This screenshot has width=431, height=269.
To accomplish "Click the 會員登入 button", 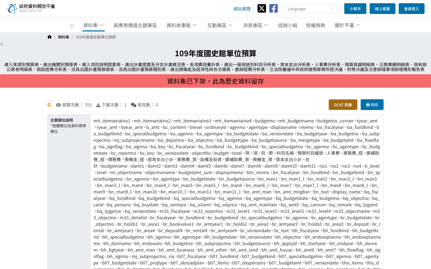I will coord(412,9).
